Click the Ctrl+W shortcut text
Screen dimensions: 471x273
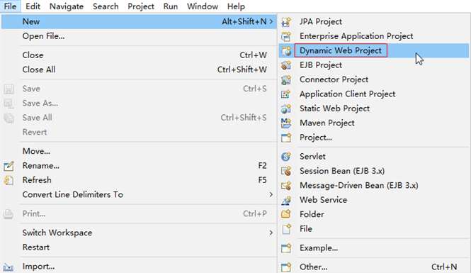253,55
